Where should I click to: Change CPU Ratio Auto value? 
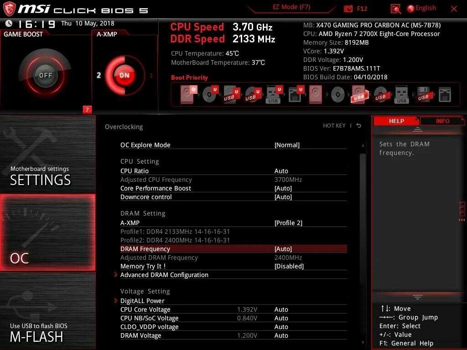point(281,171)
